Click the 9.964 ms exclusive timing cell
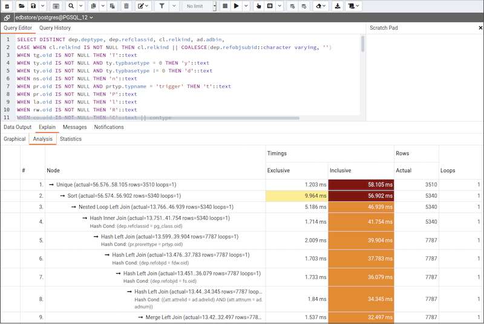Viewport: 484px width, 324px height. click(296, 196)
